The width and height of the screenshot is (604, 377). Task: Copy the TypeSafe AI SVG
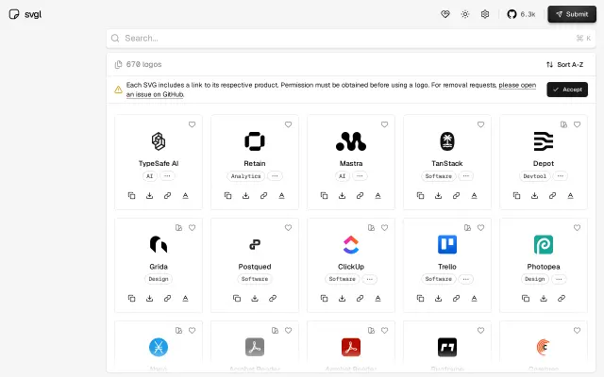click(x=131, y=196)
